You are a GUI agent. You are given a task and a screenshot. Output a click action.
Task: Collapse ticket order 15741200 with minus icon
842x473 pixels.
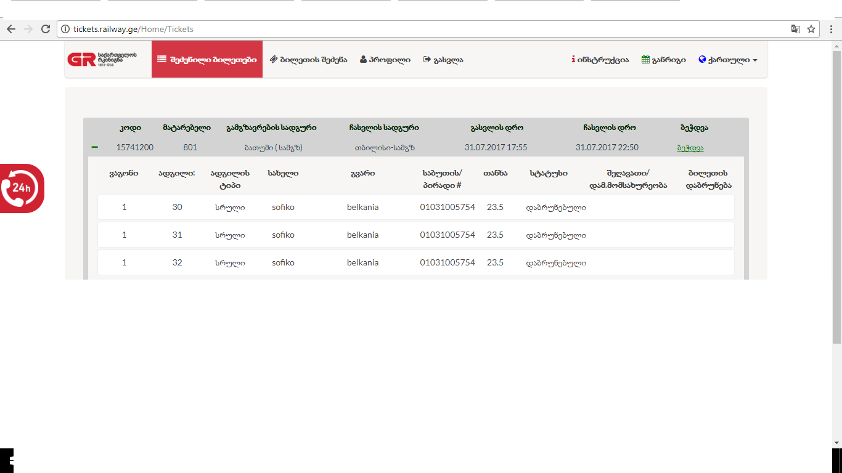pos(95,147)
